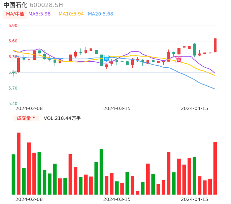Click the blue bear signal marker icon
This screenshot has width=231, height=204.
click(x=106, y=59)
